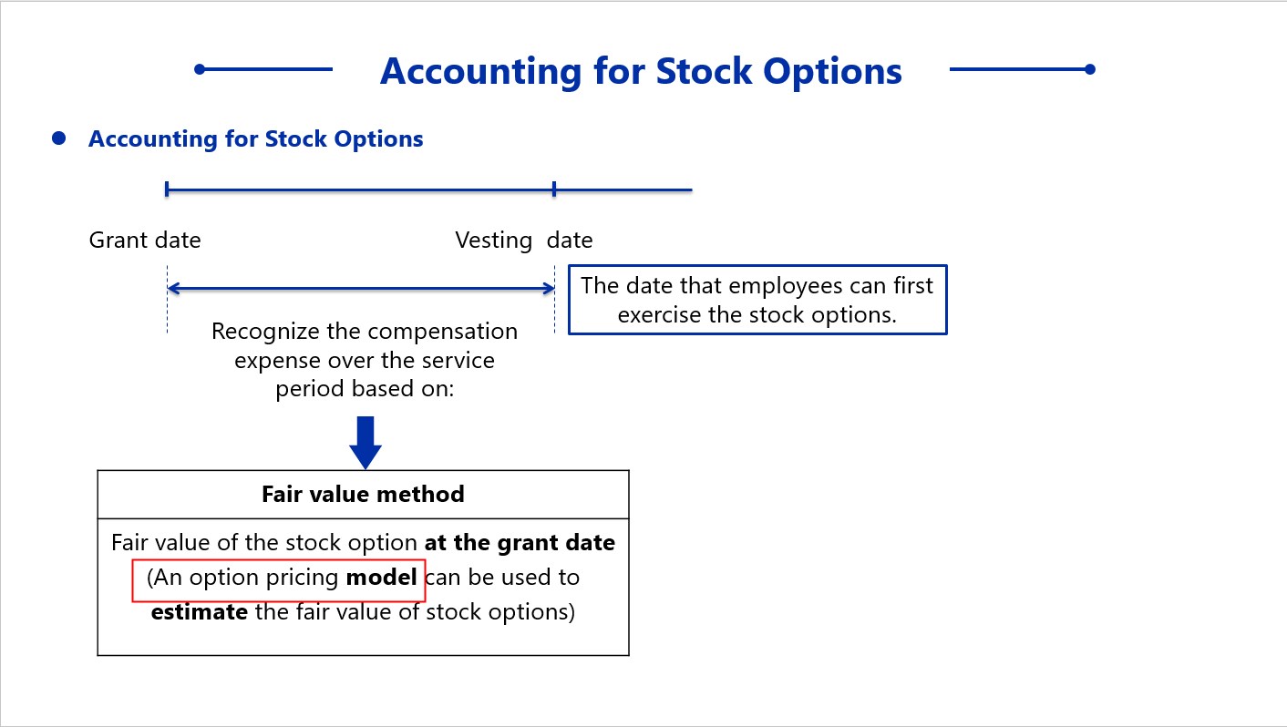Click the bold phrase at the grant date
This screenshot has width=1287, height=727.
tap(520, 543)
